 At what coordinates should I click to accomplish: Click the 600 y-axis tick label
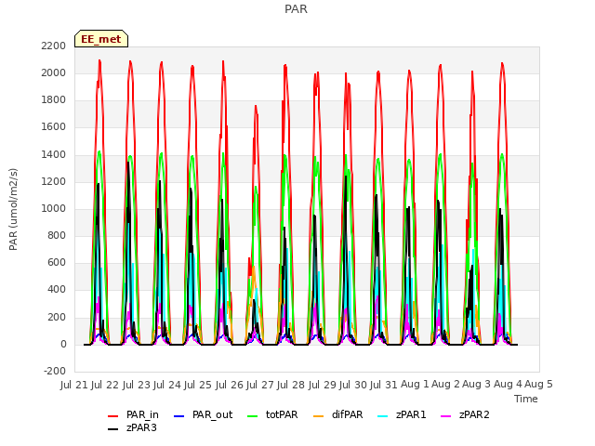click(x=57, y=263)
